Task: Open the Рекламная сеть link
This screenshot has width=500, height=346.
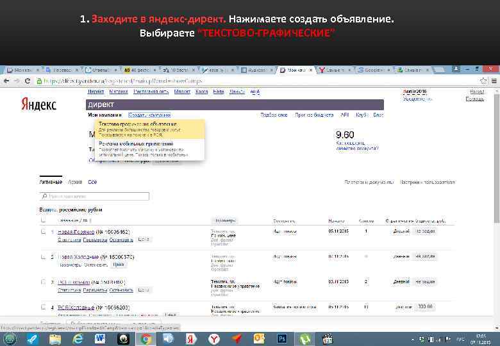Action: coord(151,92)
